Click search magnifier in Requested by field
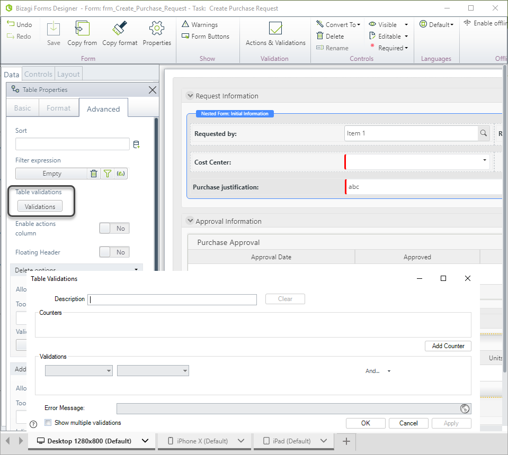 484,133
